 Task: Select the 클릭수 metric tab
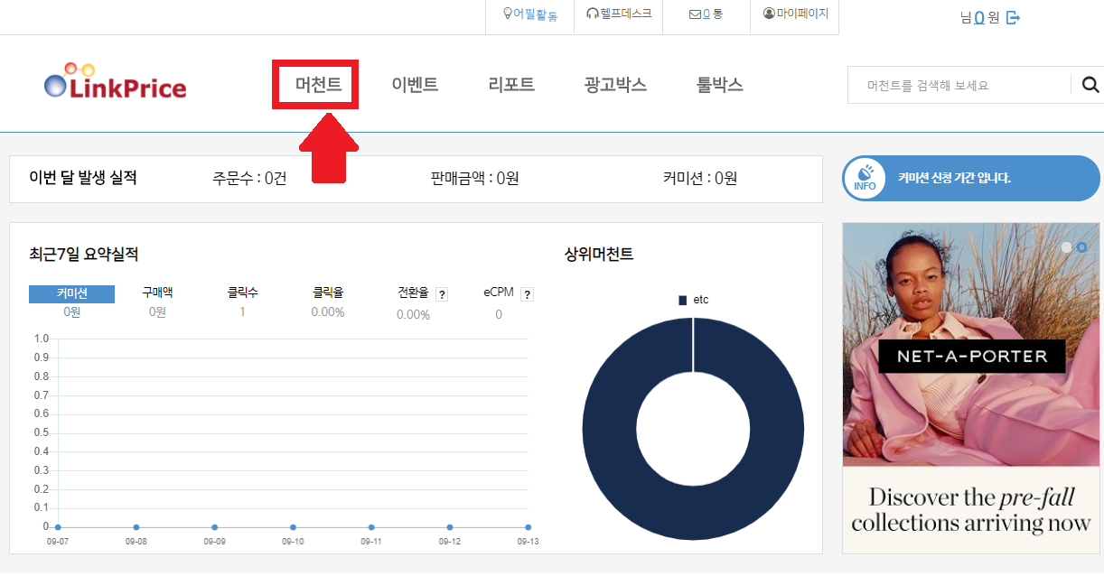point(242,293)
